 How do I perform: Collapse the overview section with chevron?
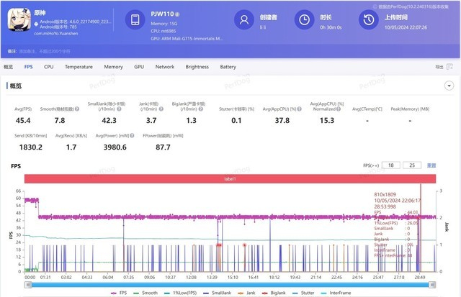[x=448, y=86]
